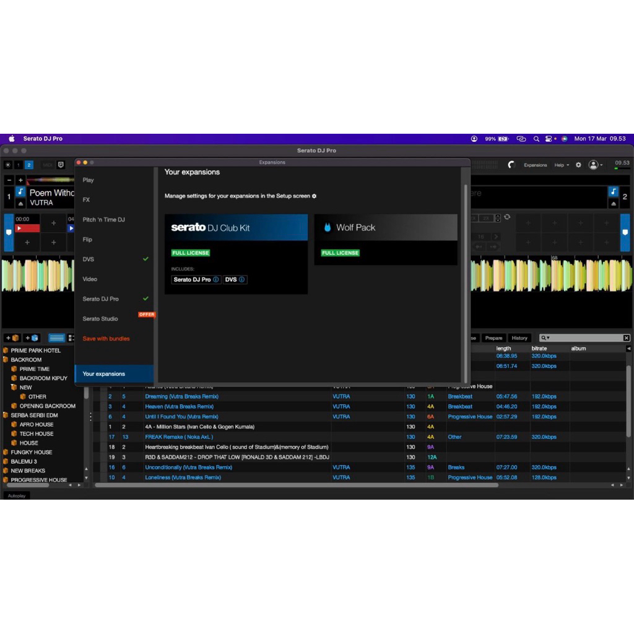Click the DVS info badge under Serato DJ Club Kit
634x634 pixels.
[241, 279]
